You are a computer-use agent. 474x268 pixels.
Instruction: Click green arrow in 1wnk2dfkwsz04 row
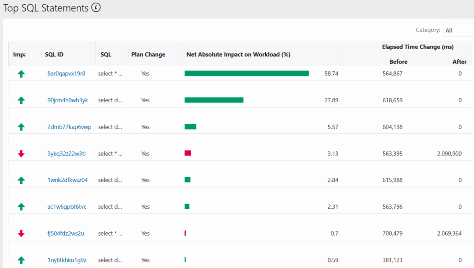pos(21,180)
